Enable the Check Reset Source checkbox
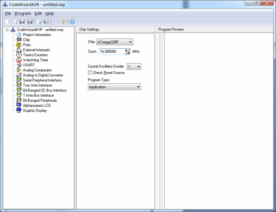This screenshot has width=276, height=212. 90,73
